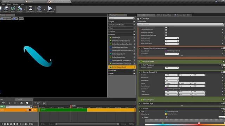This screenshot has width=225, height=126.
Task: Open the Asset menu
Action: (9, 4)
